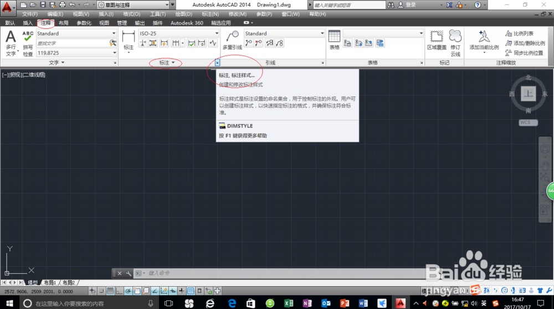Click the dimension inspection check icon
Viewport: 554px width, 309px height.
click(192, 43)
